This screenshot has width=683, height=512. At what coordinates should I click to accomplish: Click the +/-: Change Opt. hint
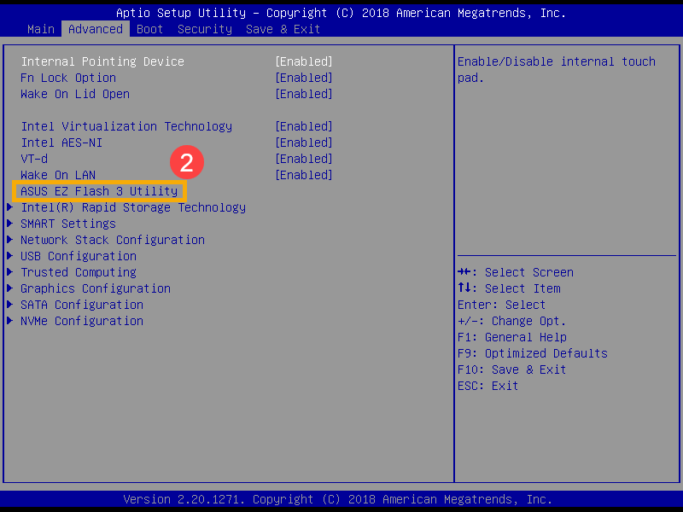tap(511, 321)
